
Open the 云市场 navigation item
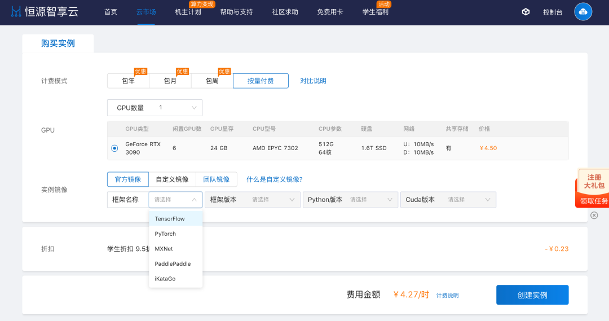click(146, 12)
